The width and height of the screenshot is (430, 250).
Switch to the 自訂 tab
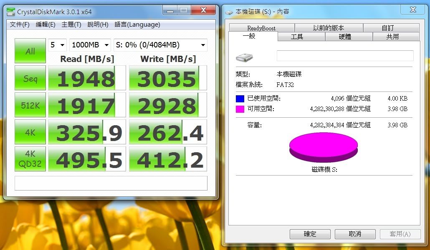[391, 28]
